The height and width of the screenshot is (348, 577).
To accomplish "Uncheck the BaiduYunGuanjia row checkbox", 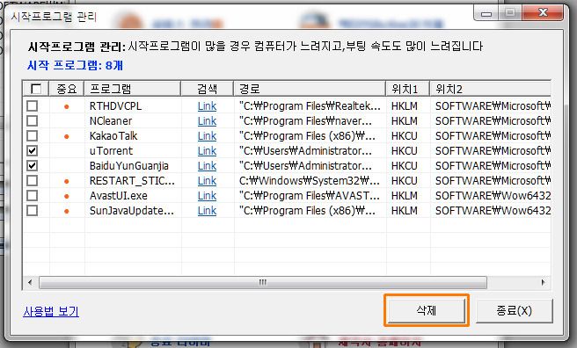I will click(x=32, y=166).
